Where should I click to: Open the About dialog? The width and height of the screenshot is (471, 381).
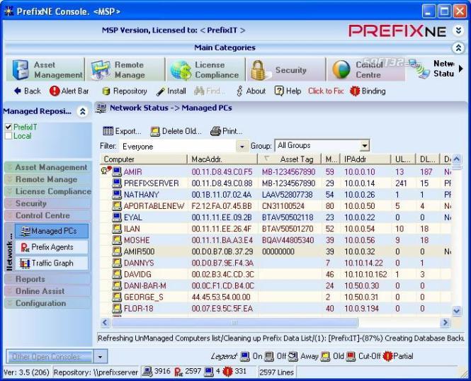point(251,91)
